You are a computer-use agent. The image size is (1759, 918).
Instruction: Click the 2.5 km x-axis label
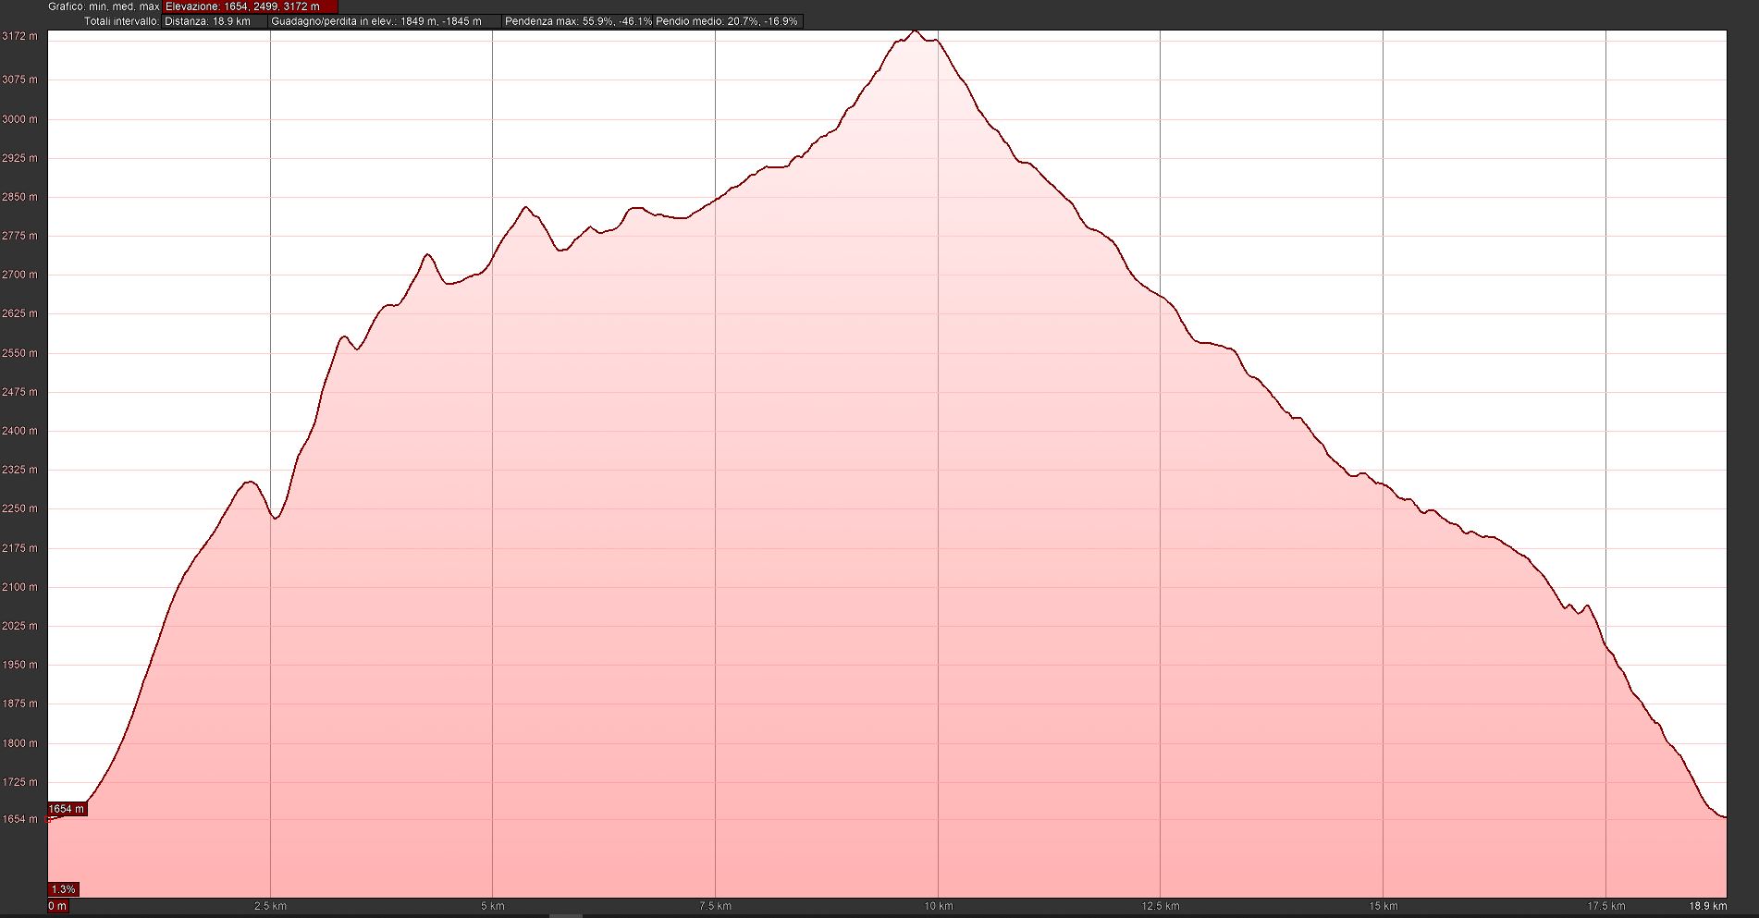point(269,906)
